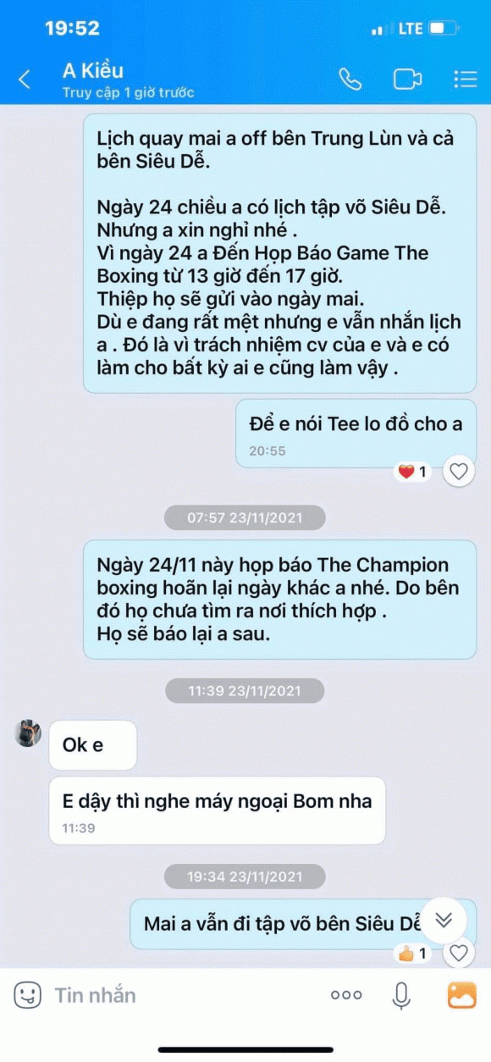Tap the red heart reaction count
Screen dimensions: 491x1062
(413, 472)
